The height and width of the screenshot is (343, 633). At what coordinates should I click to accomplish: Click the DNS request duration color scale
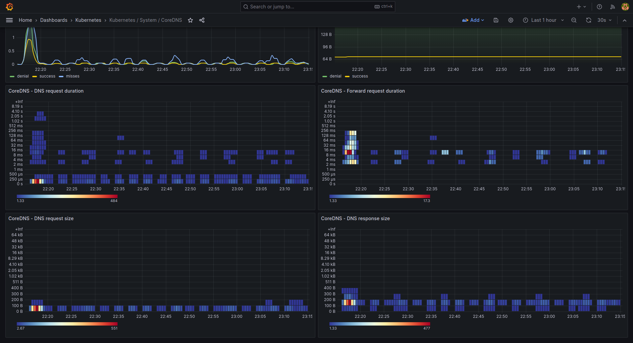(x=67, y=196)
